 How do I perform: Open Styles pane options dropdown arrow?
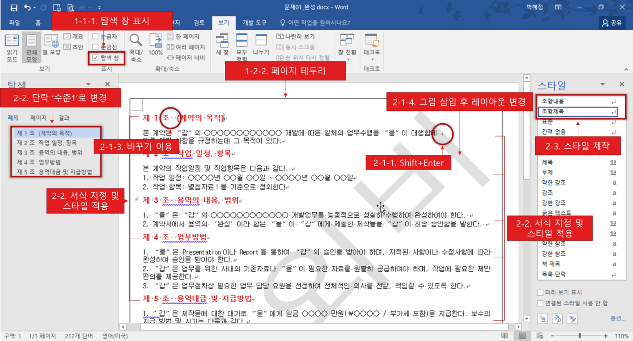click(603, 84)
